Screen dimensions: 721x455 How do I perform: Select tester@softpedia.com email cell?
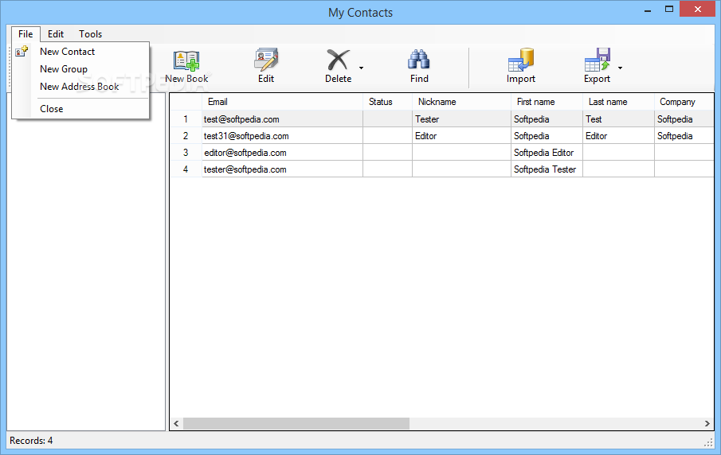[282, 169]
